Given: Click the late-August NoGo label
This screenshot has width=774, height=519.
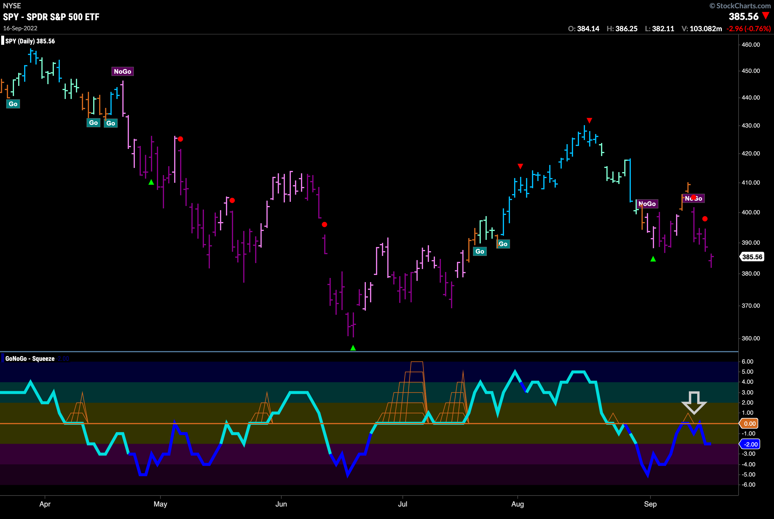Looking at the screenshot, I should pyautogui.click(x=647, y=204).
